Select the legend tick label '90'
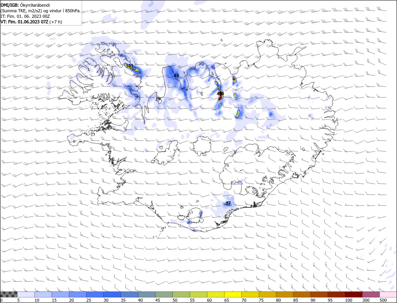Screen dimensions: 397x303 coord(313,300)
